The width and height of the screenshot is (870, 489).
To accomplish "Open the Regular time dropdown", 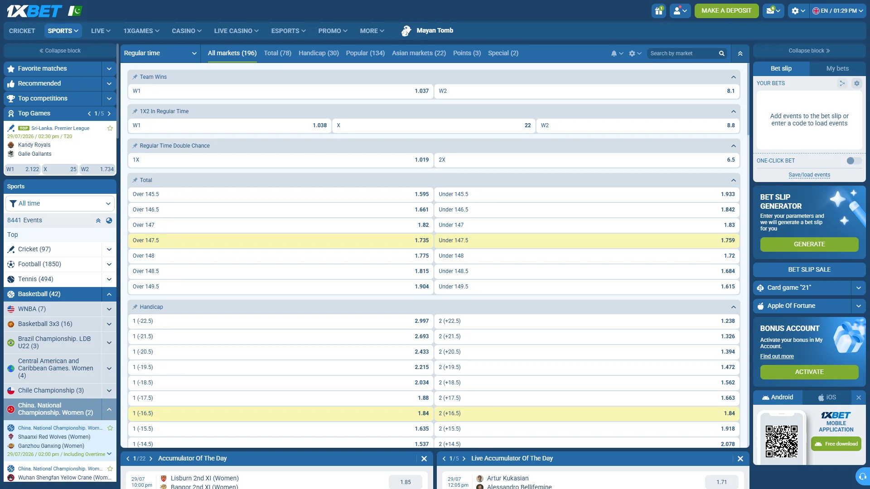I will 160,53.
